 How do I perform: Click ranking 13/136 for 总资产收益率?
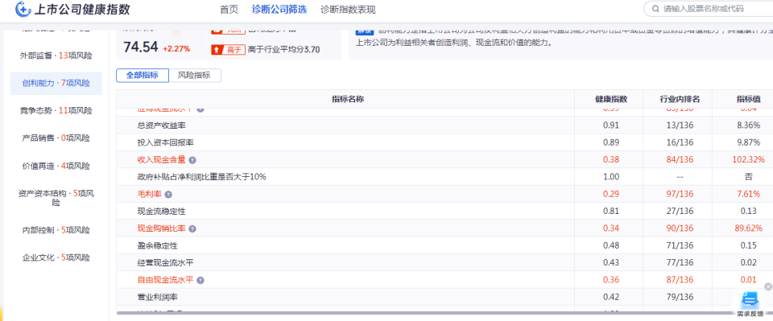click(x=680, y=126)
